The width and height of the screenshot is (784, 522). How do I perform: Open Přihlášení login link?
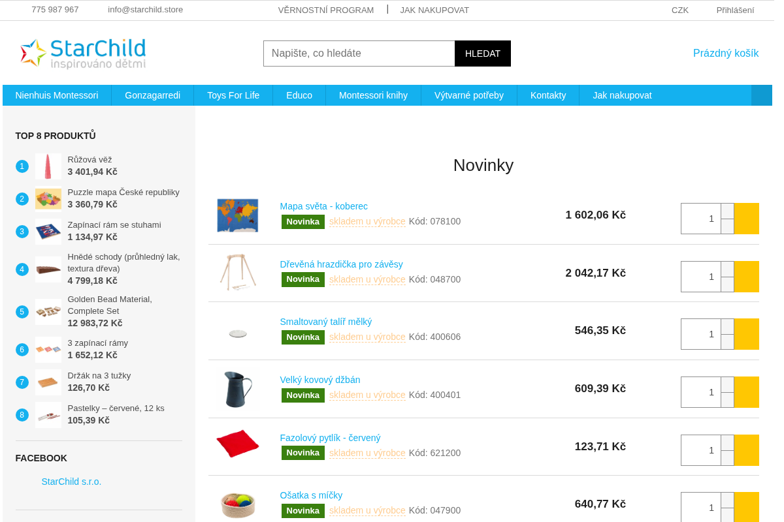[x=735, y=10]
